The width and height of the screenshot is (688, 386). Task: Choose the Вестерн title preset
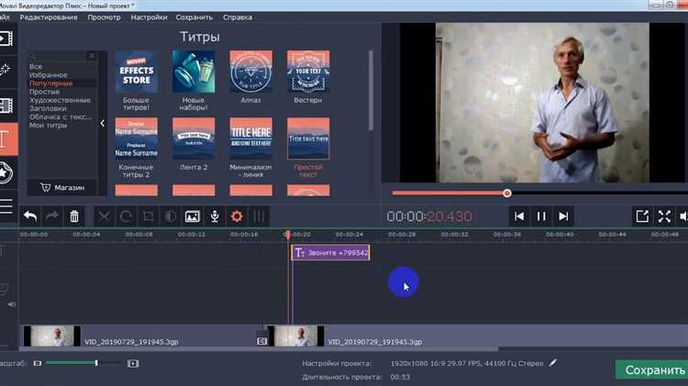pyautogui.click(x=308, y=72)
